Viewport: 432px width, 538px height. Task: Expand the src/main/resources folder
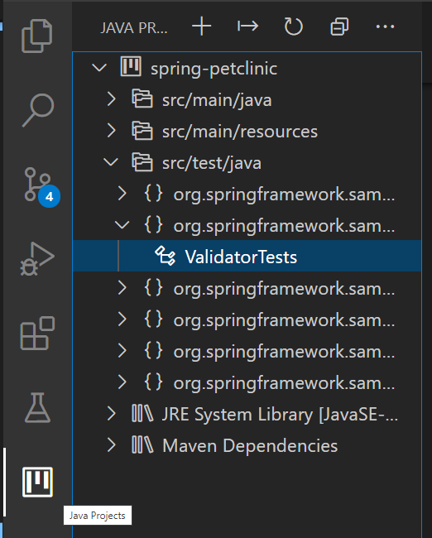point(111,131)
